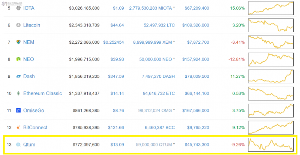Click supply 59,000,000 QTUM
Image resolution: width=300 pixels, height=155 pixels.
click(x=154, y=145)
